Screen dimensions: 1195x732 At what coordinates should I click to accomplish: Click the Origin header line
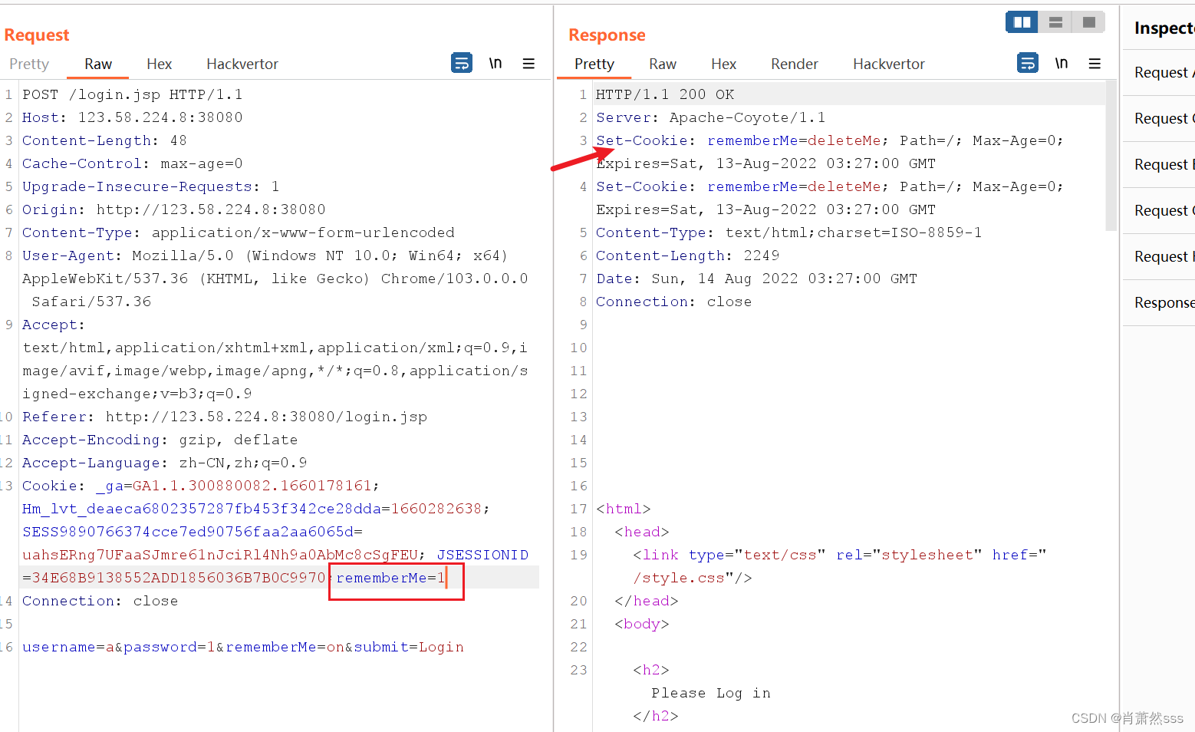pos(174,209)
